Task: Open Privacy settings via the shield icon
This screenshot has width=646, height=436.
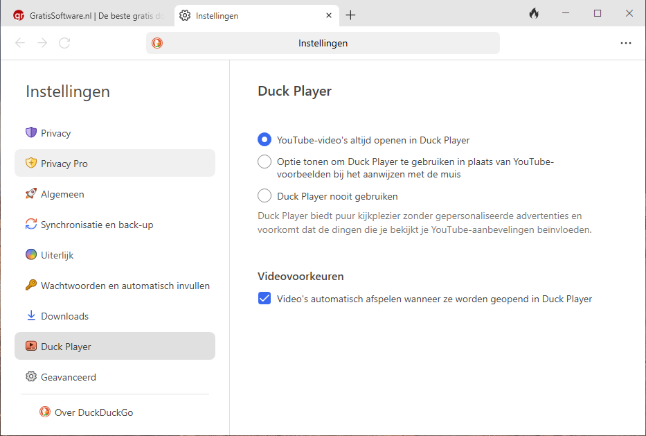Action: point(30,133)
